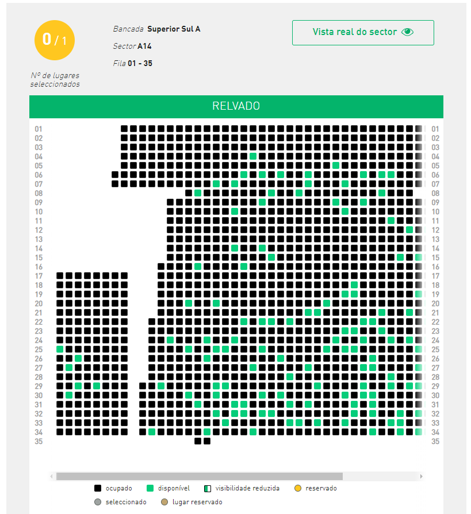Click the RELVADO green header bar
This screenshot has height=514, width=471.
pos(236,106)
